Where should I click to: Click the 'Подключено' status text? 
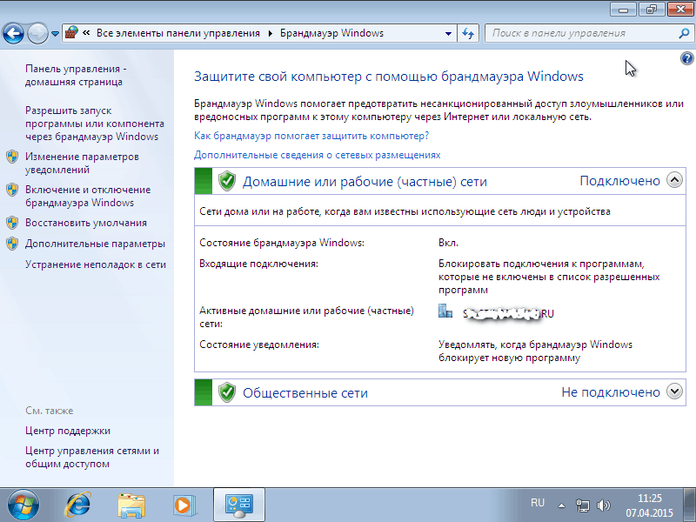pyautogui.click(x=619, y=181)
